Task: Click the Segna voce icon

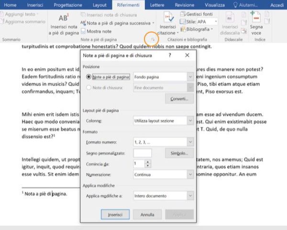Action: tap(256, 17)
